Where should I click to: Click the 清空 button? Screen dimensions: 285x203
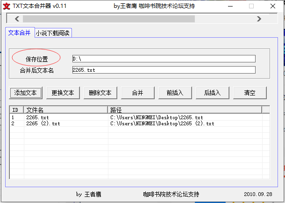pyautogui.click(x=250, y=93)
